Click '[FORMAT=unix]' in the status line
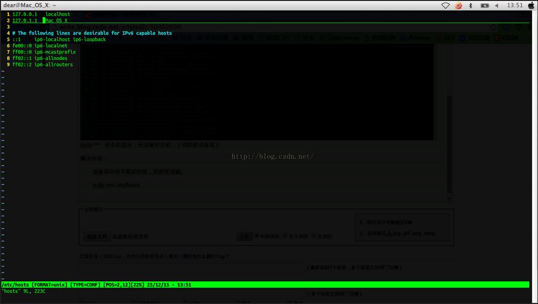The image size is (538, 304). point(50,285)
